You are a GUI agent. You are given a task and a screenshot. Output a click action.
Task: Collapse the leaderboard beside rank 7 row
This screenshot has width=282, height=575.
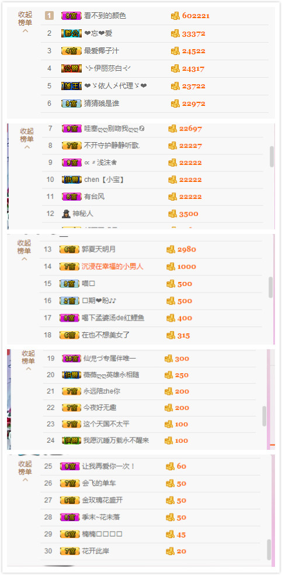point(27,139)
